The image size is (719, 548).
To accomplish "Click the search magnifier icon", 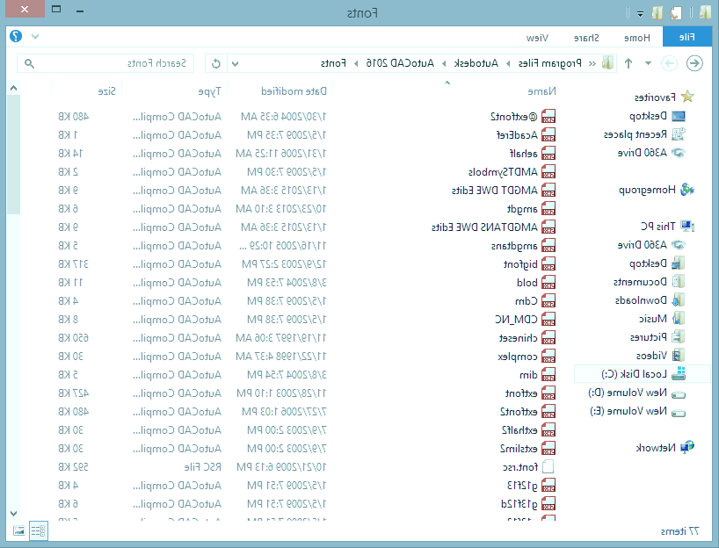I will (x=29, y=63).
